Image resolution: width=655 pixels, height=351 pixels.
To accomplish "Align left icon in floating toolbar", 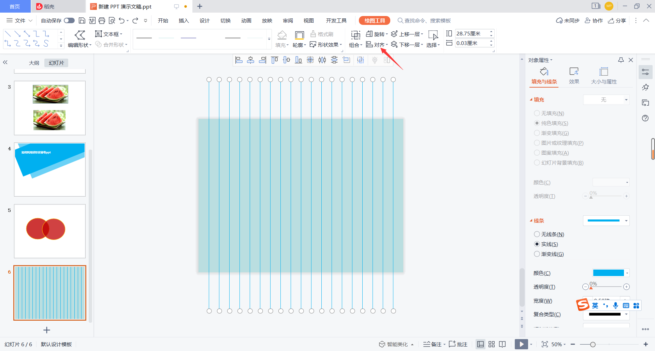I will 239,60.
